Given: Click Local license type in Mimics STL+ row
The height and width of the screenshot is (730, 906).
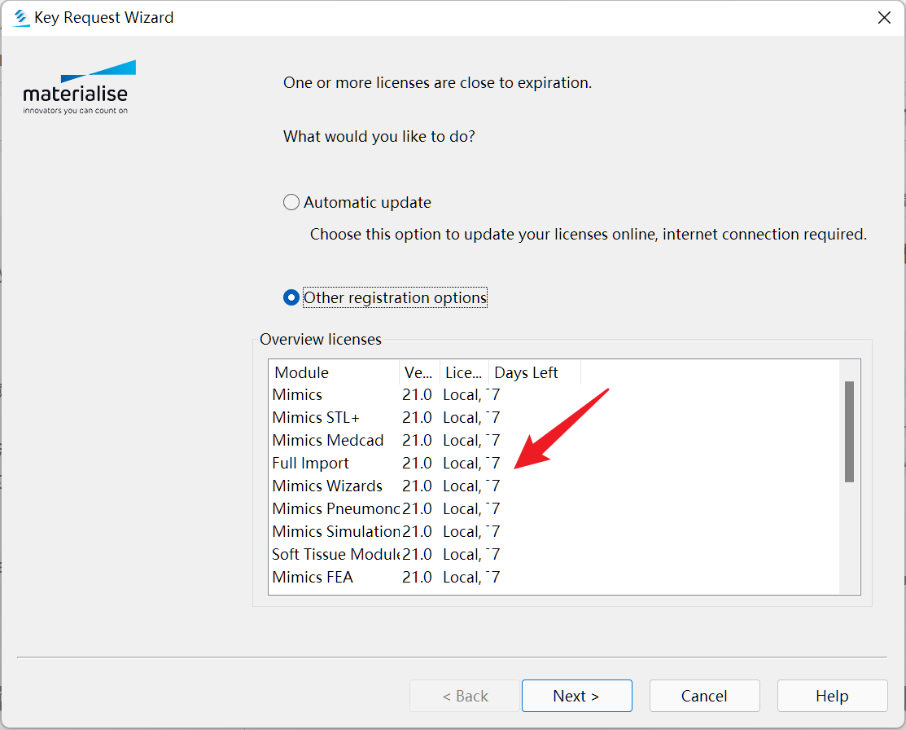Looking at the screenshot, I should (x=462, y=417).
